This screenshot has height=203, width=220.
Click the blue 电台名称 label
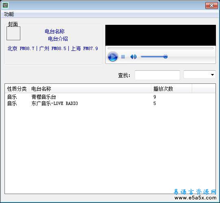[54, 31]
